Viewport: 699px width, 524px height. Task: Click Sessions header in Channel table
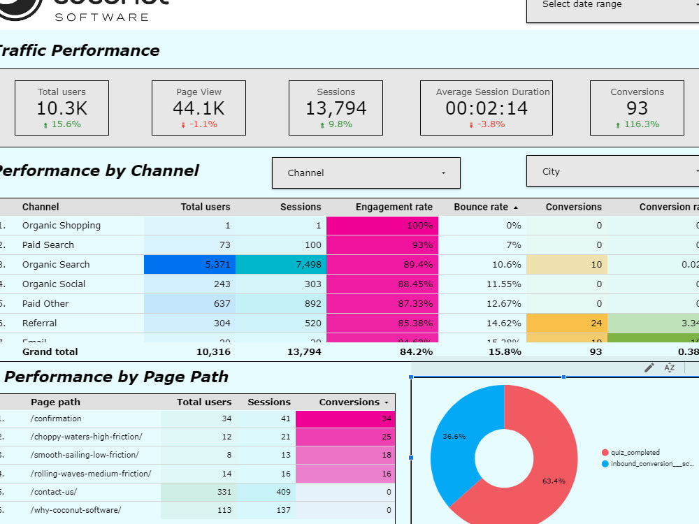[301, 207]
